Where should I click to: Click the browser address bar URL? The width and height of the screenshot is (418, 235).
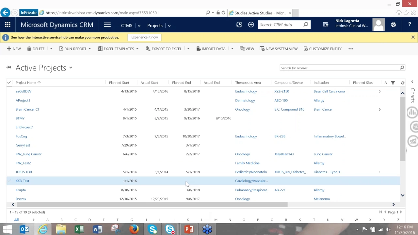[x=102, y=13]
